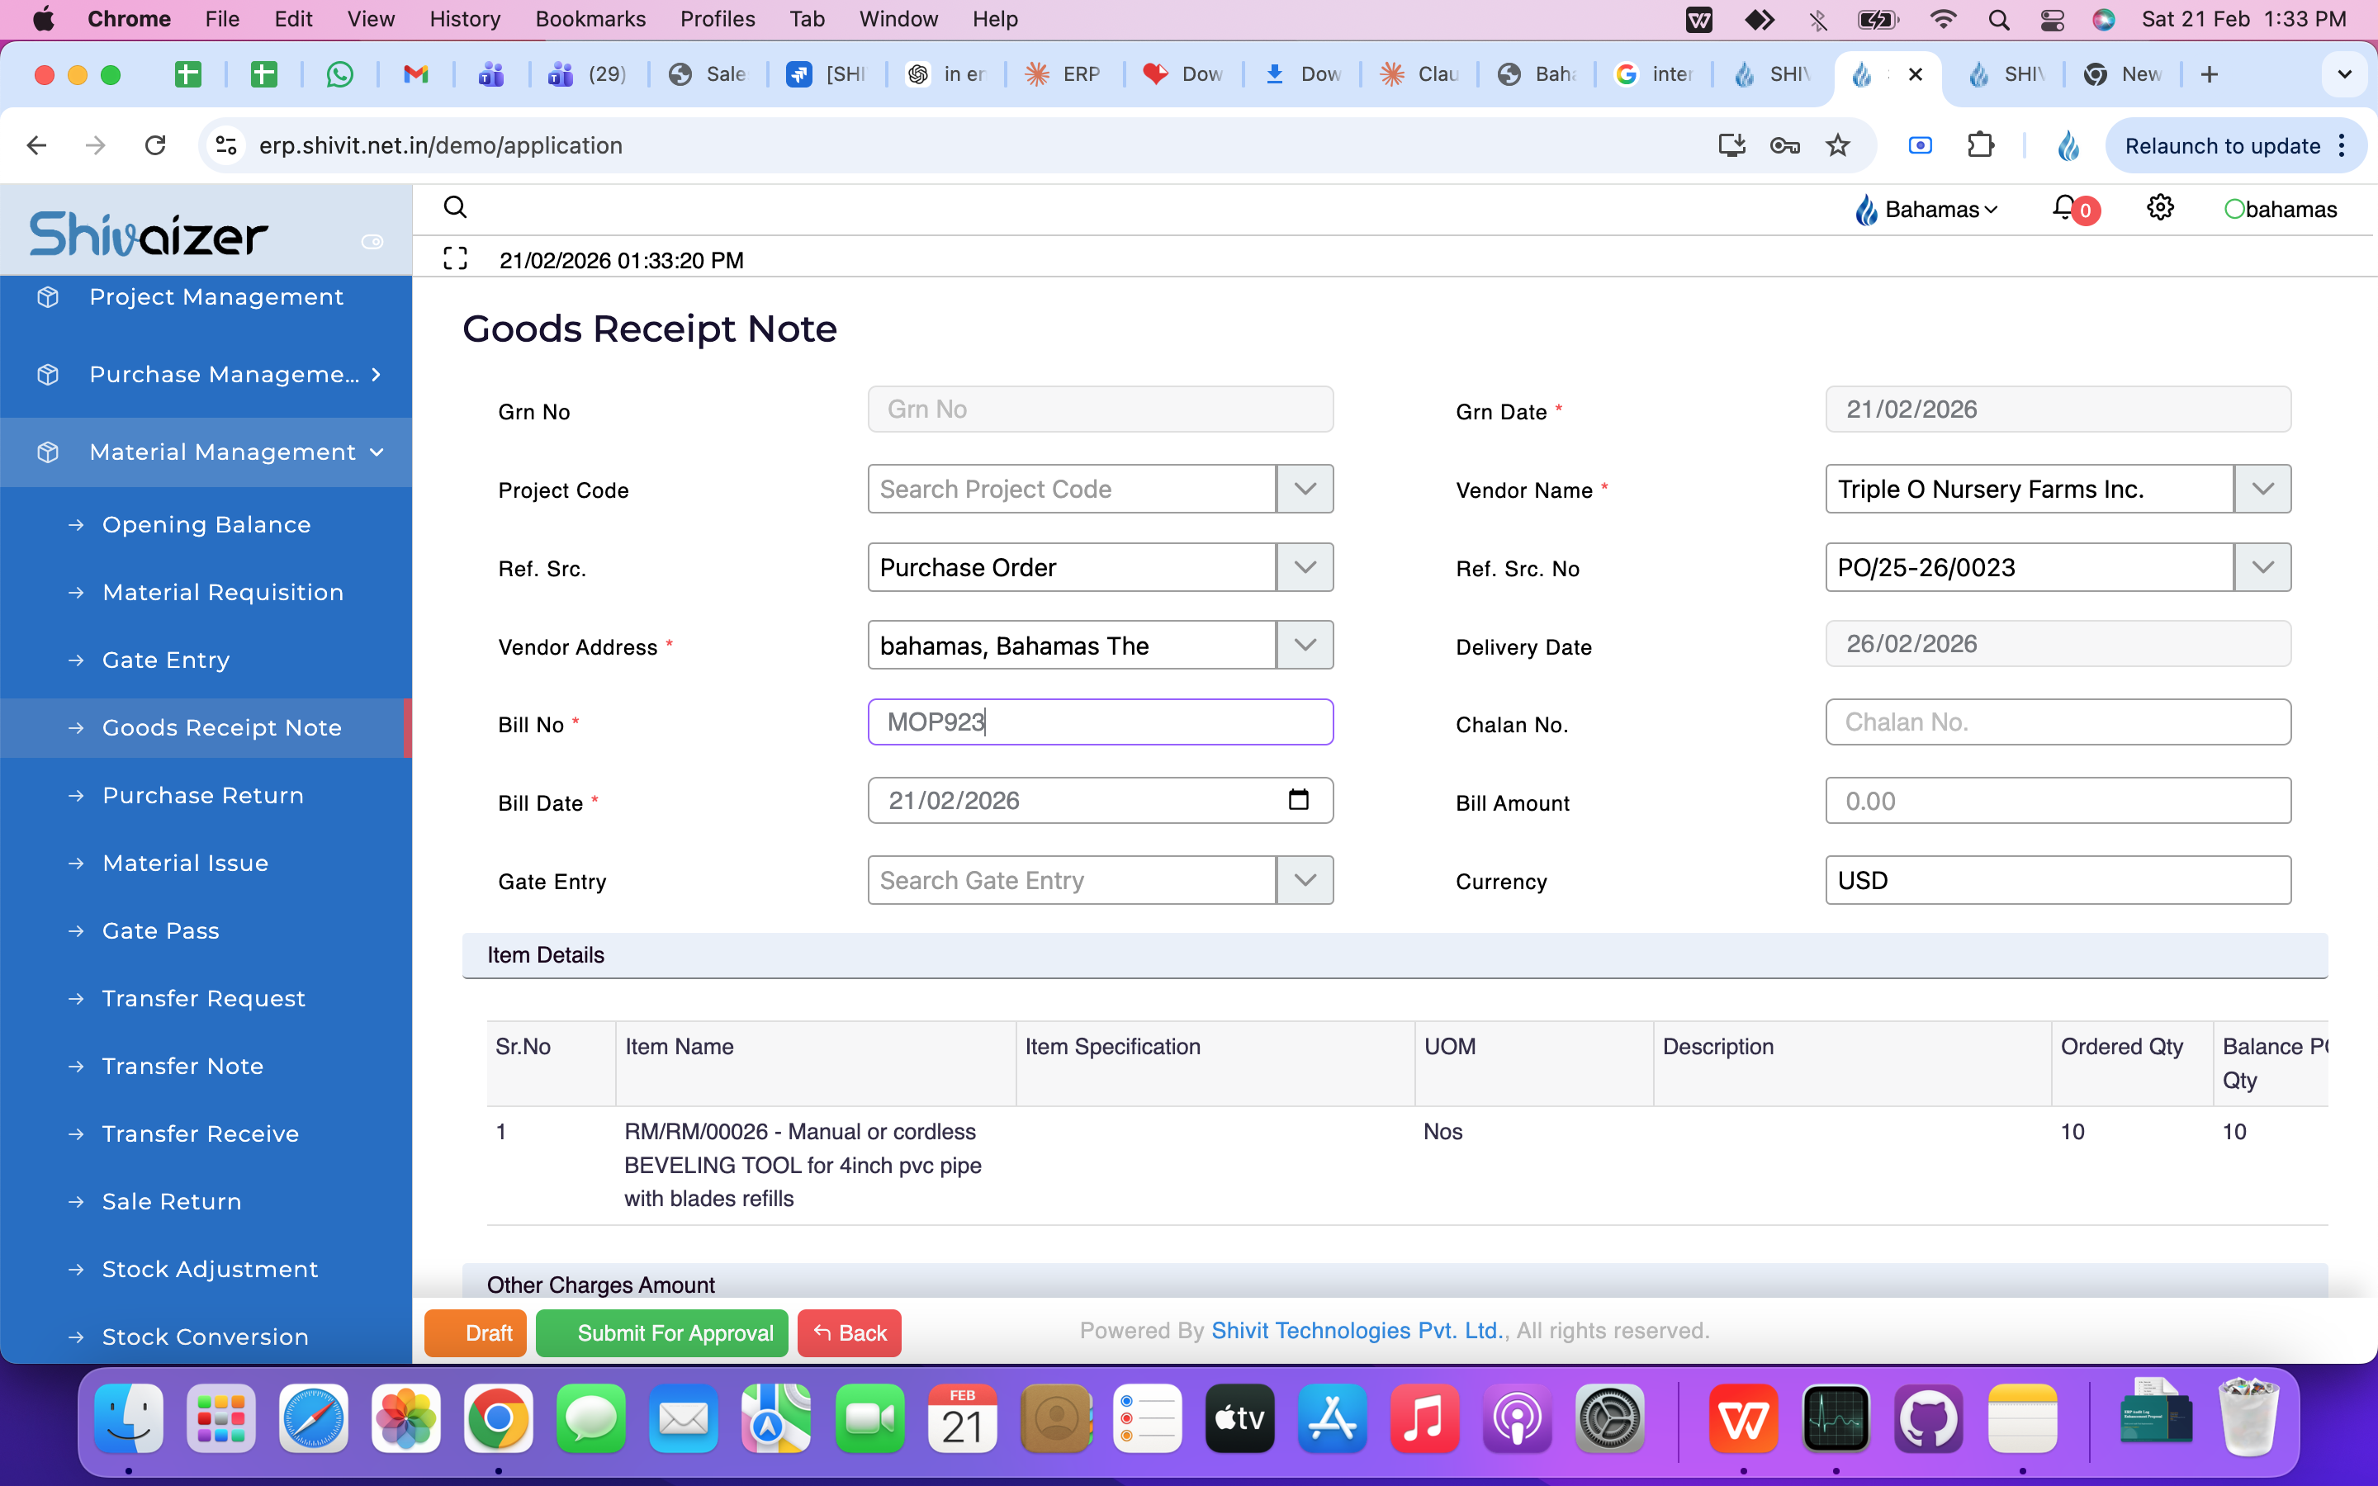Open Chrome extensions puzzle icon
Viewport: 2378px width, 1486px height.
pyautogui.click(x=1980, y=145)
